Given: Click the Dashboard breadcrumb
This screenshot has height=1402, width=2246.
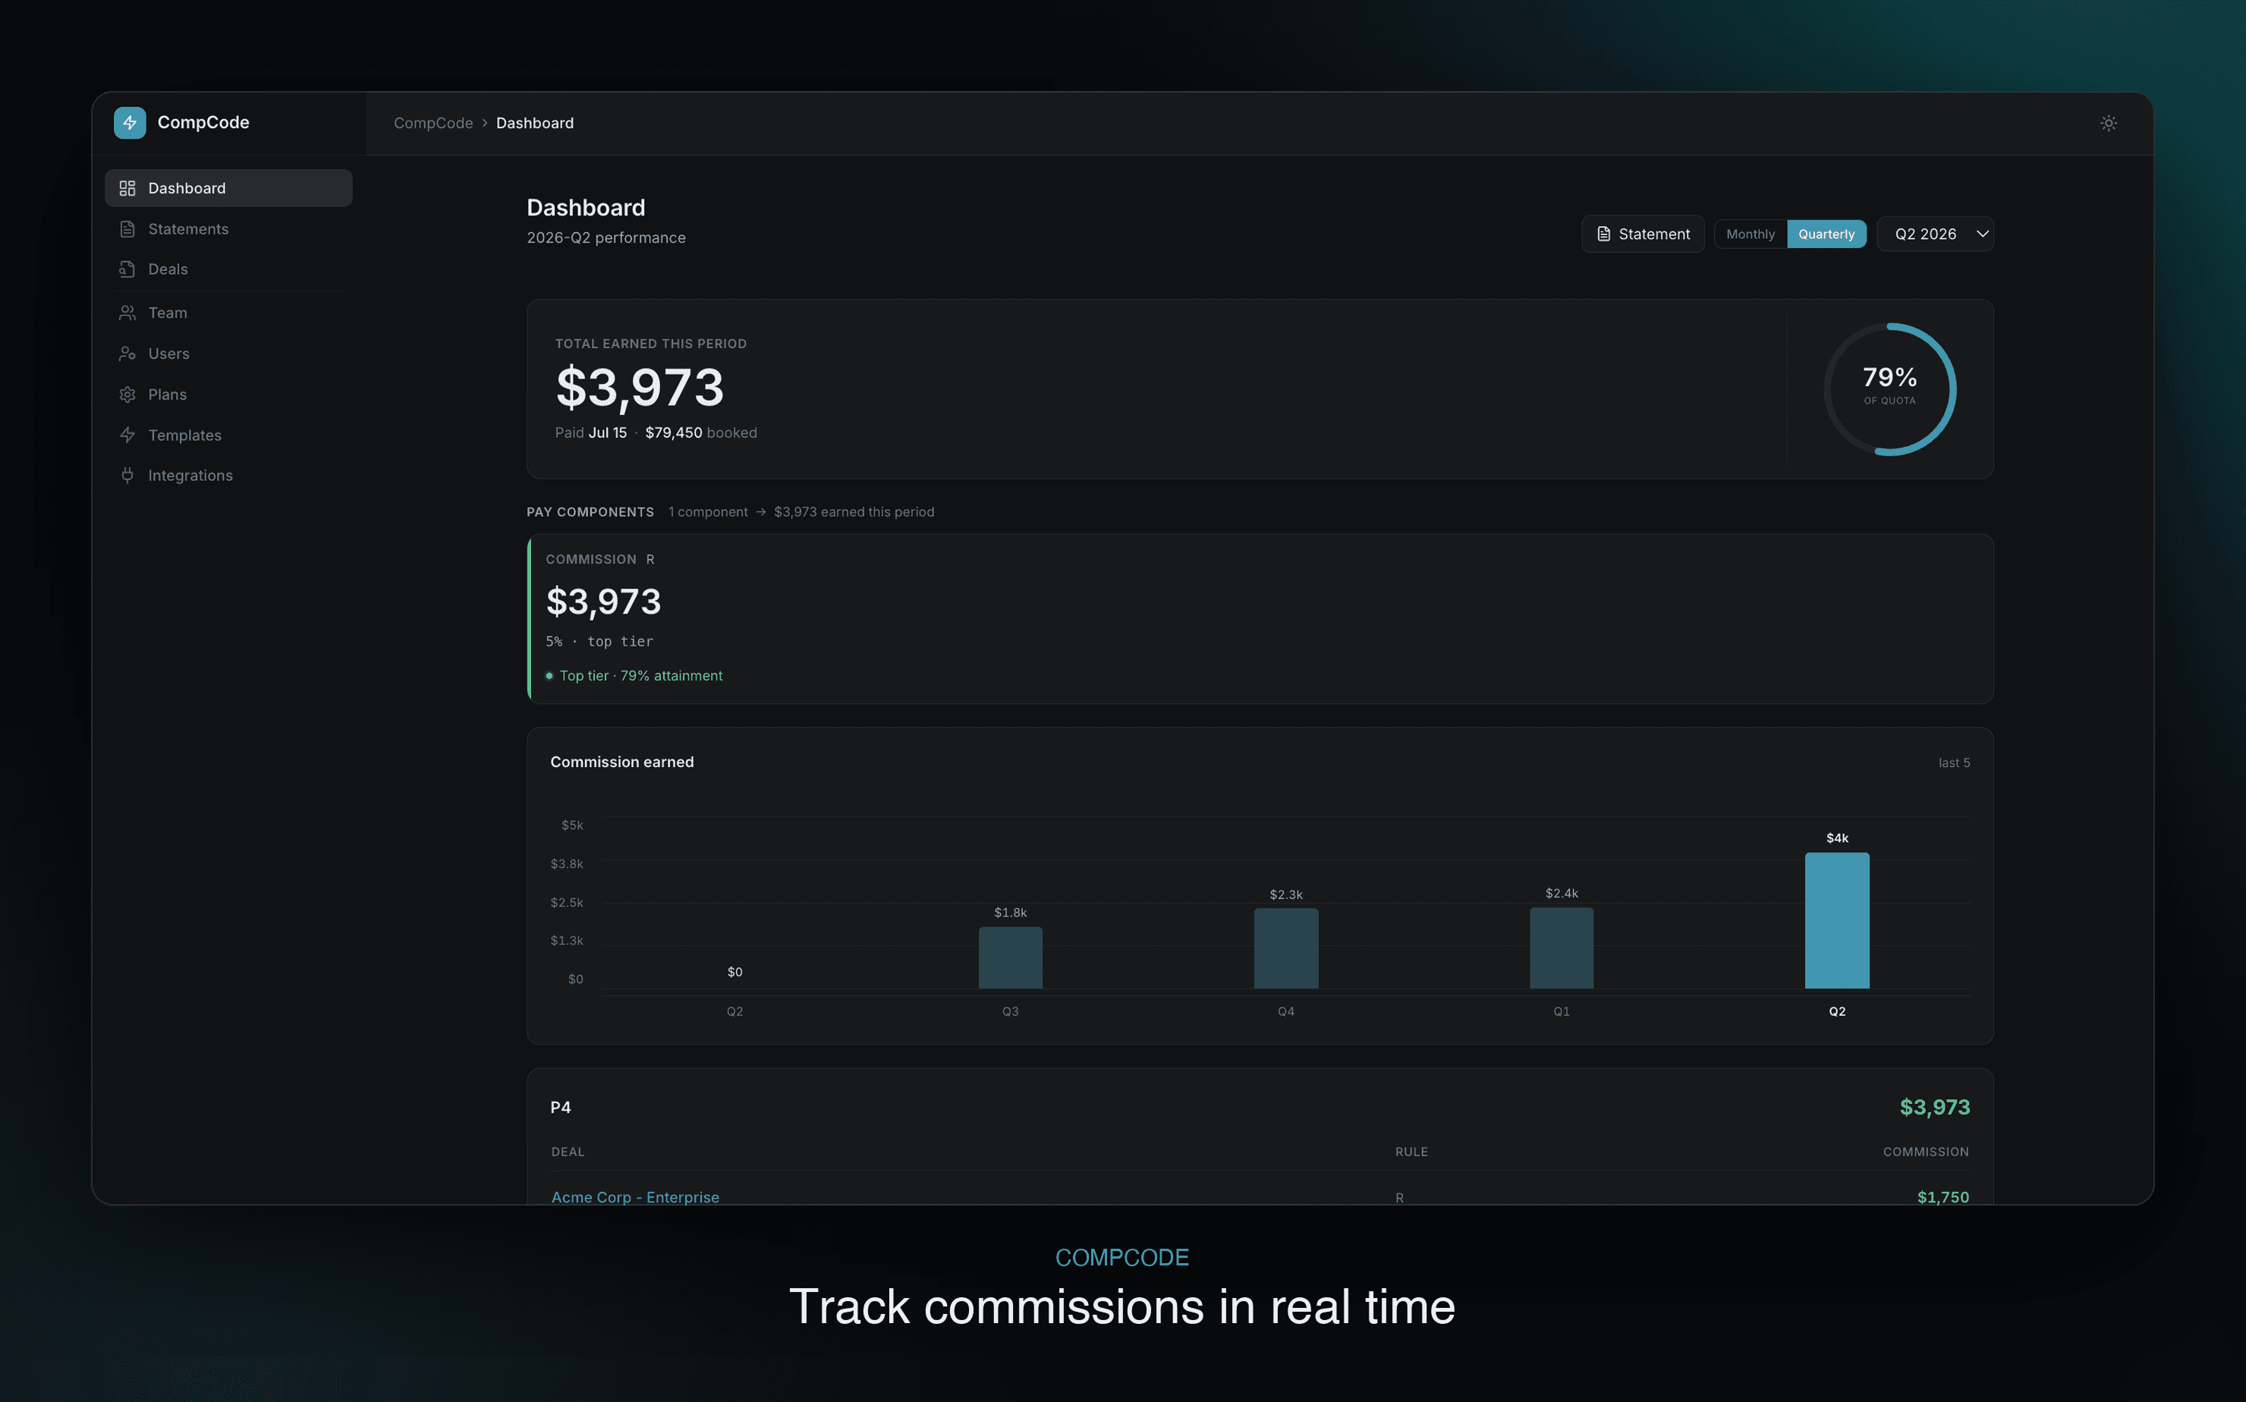Looking at the screenshot, I should (x=535, y=124).
